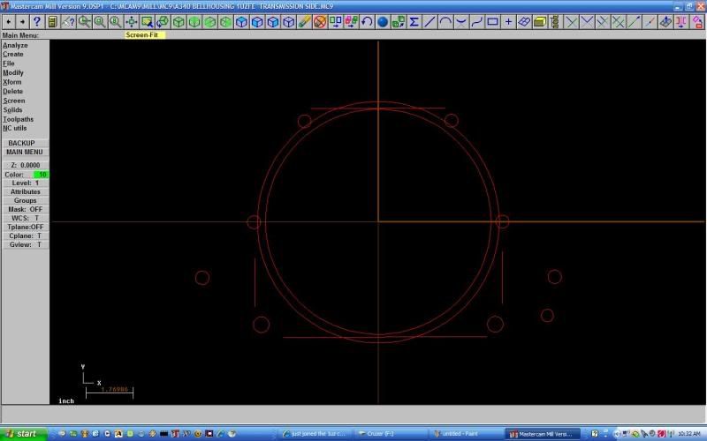This screenshot has height=441, width=707.
Task: Click the magnifier Unzoom toolbar icon
Action: pyautogui.click(x=84, y=21)
